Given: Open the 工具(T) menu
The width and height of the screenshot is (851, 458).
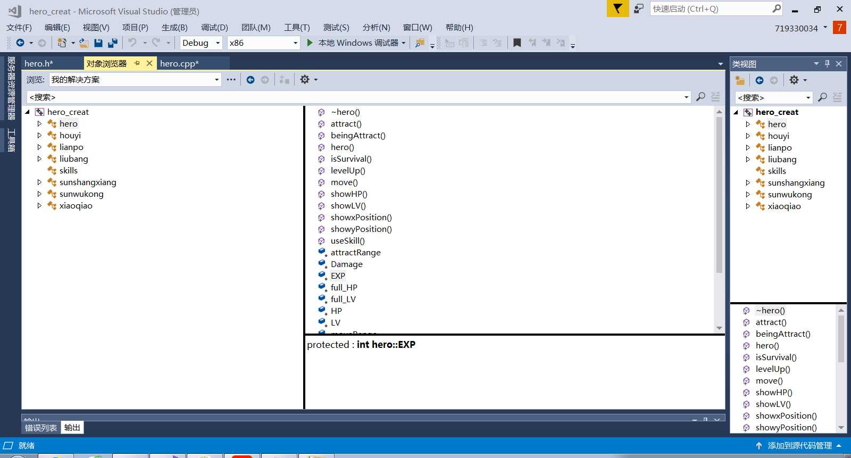Looking at the screenshot, I should pos(297,28).
